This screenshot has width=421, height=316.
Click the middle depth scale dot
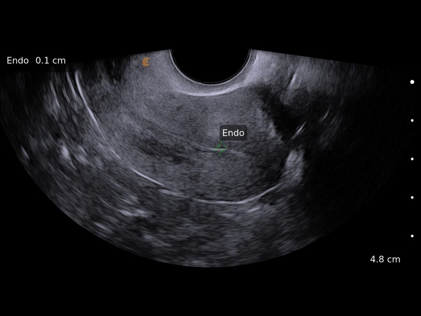(x=412, y=160)
